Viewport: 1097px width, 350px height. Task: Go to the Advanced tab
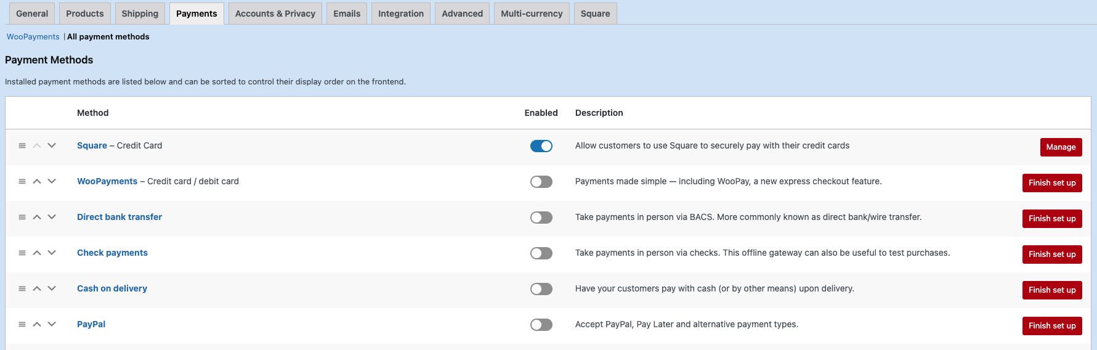[462, 14]
